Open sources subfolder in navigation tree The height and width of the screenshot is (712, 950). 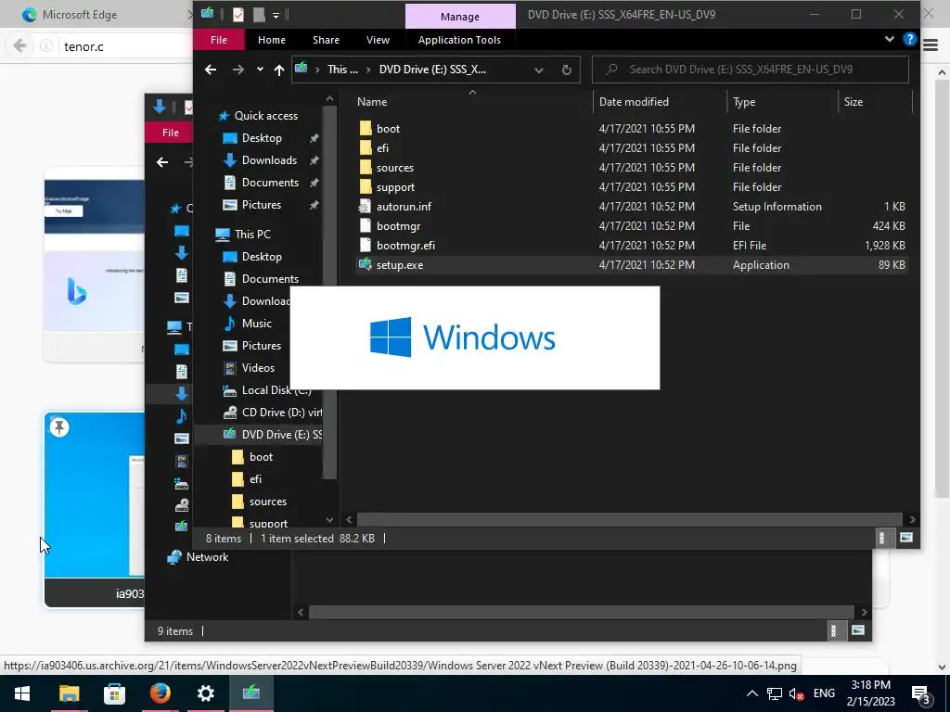click(x=267, y=502)
